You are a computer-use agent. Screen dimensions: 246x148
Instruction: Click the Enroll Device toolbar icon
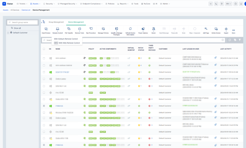(x=46, y=29)
